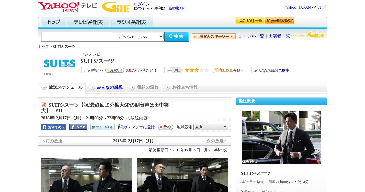Click the フジテレビ channel name text
This screenshot has height=192, width=365.
[x=90, y=54]
